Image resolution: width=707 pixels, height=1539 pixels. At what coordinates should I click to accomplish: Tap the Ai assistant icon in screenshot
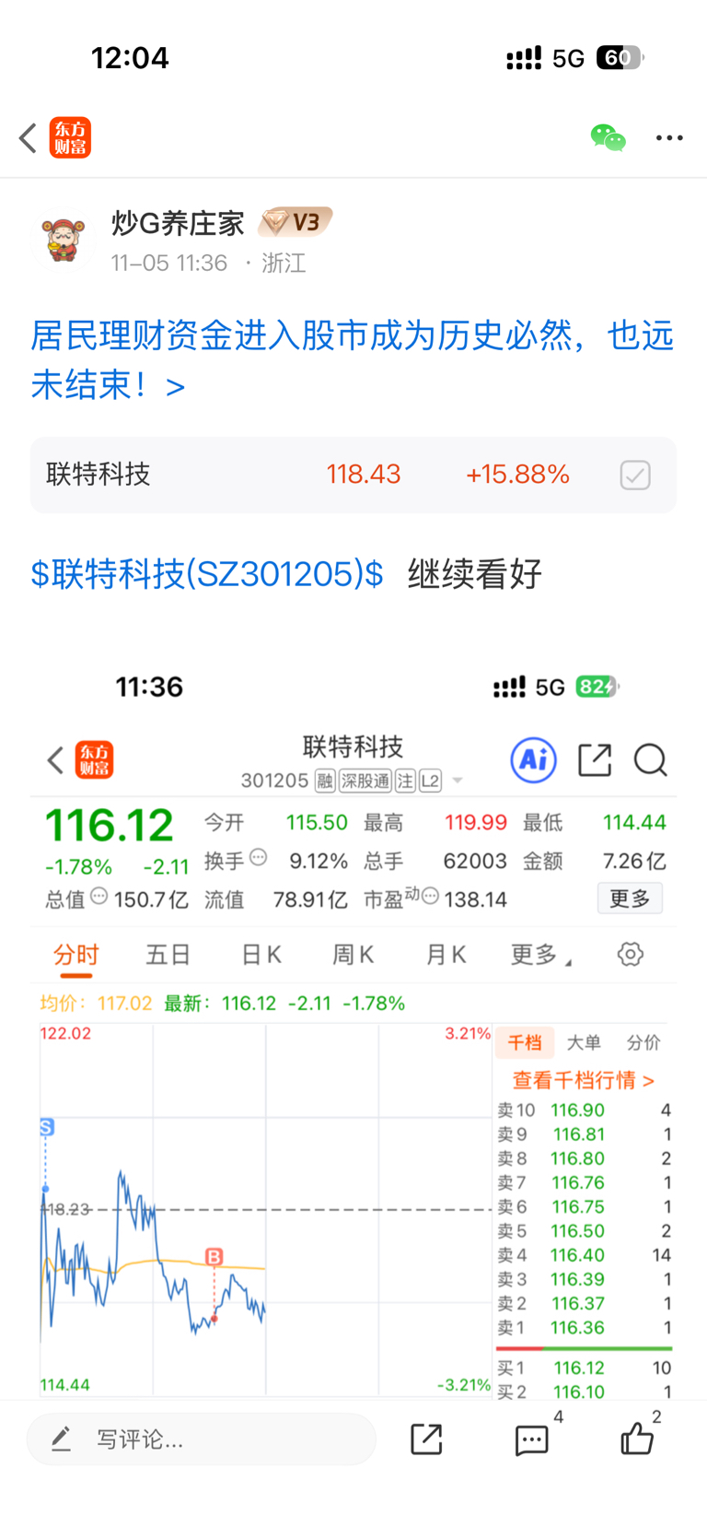click(x=534, y=760)
